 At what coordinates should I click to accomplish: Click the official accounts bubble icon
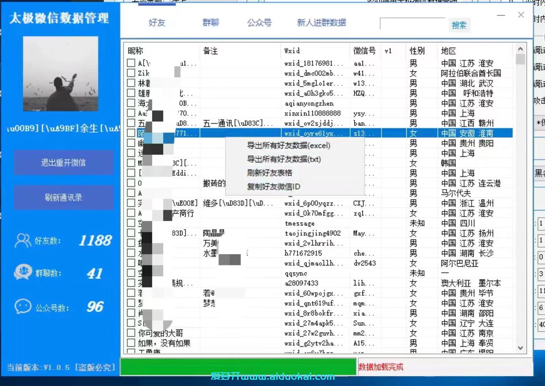(23, 306)
